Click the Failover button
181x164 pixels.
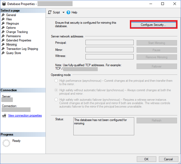point(157,66)
